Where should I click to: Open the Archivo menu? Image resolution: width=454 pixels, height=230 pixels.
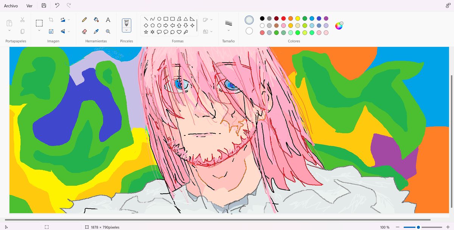pyautogui.click(x=11, y=6)
